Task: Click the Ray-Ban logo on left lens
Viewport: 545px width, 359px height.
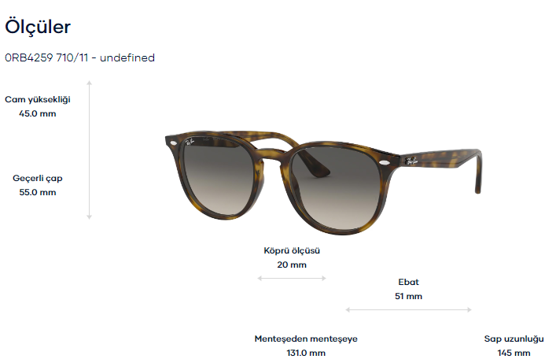Action: [190, 142]
